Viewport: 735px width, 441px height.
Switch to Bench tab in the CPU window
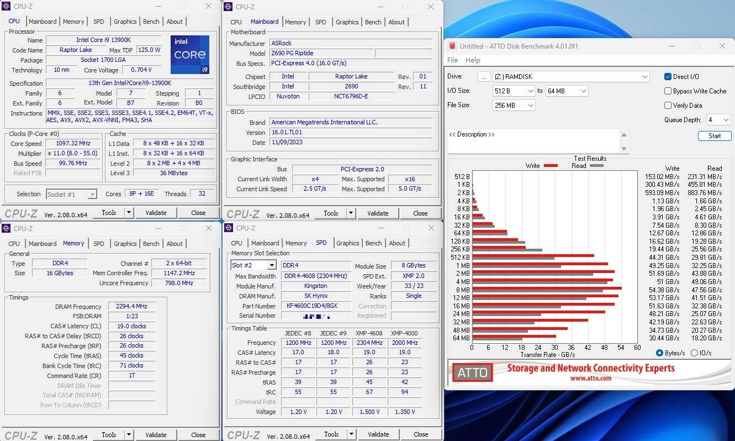tap(151, 22)
